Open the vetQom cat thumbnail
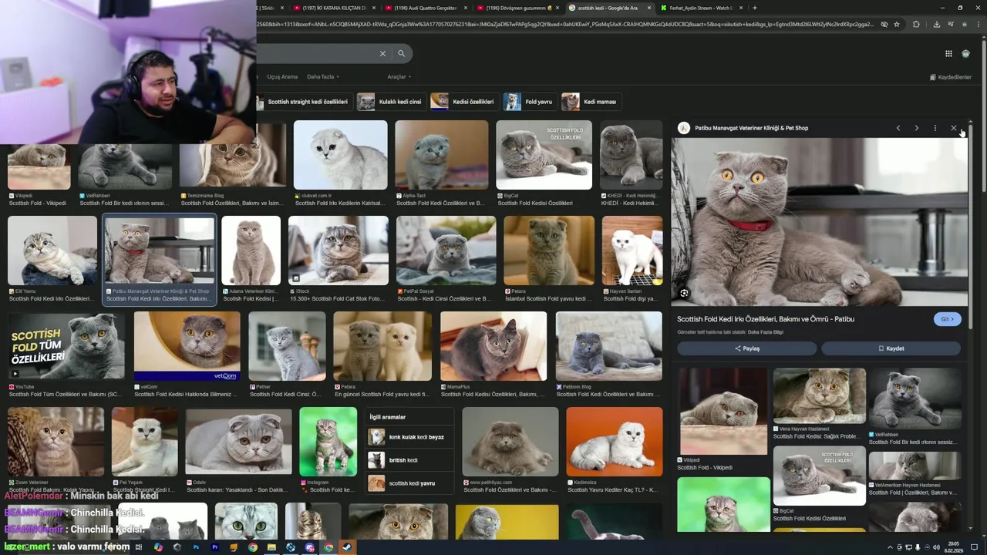The width and height of the screenshot is (987, 555). (187, 346)
